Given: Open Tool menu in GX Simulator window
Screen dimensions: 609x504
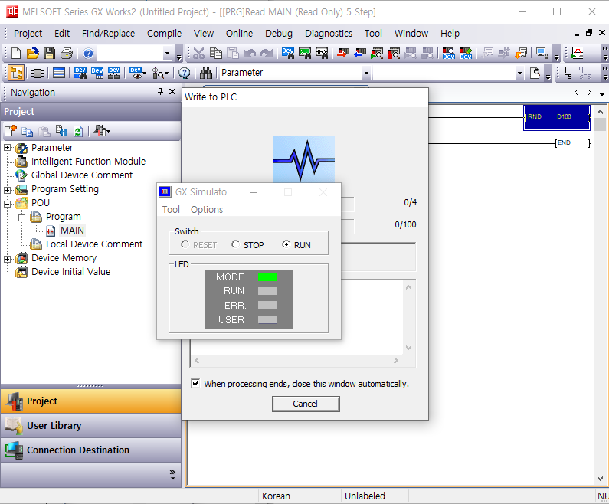Looking at the screenshot, I should tap(171, 210).
